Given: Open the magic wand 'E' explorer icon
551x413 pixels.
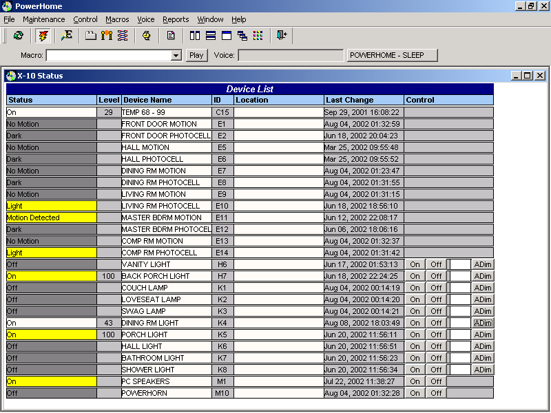Looking at the screenshot, I should coord(66,36).
